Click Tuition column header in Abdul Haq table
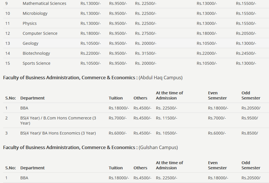 point(115,98)
